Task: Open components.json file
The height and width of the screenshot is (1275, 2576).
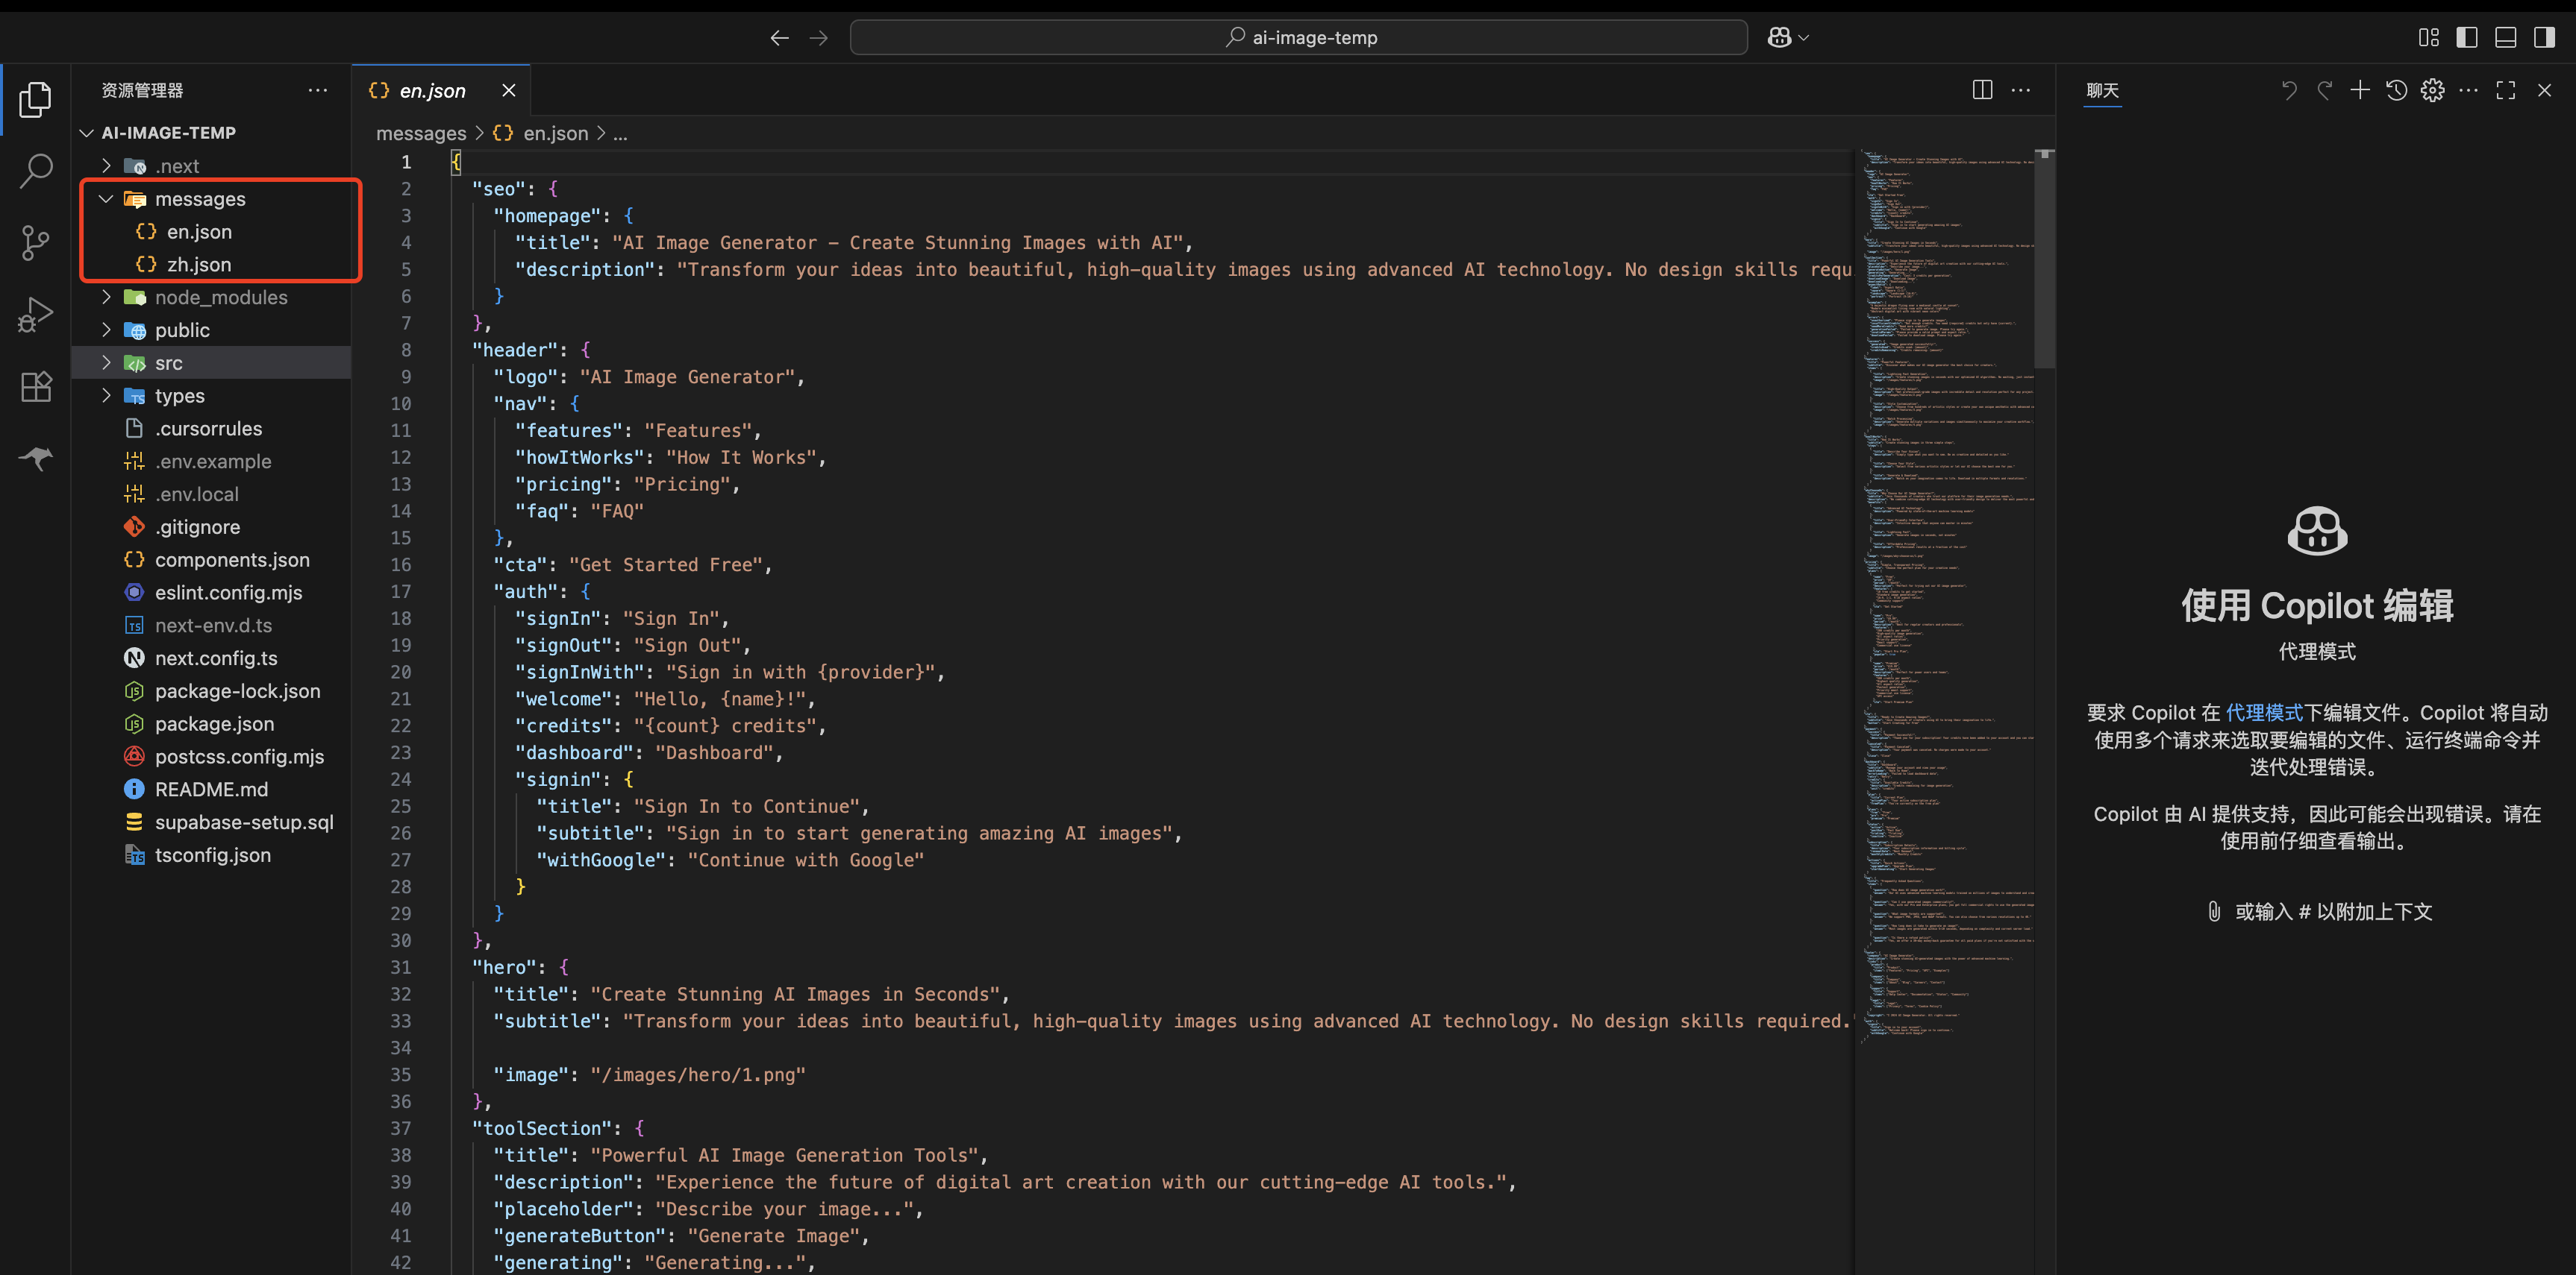Action: 213,559
